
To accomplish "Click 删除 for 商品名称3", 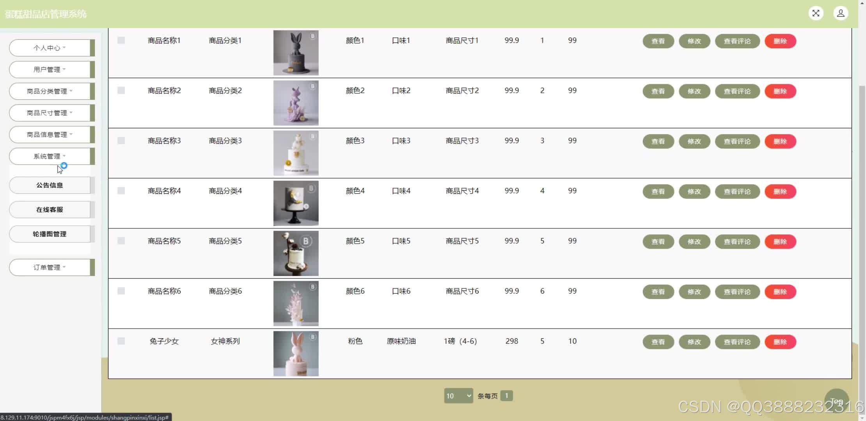I will point(780,142).
